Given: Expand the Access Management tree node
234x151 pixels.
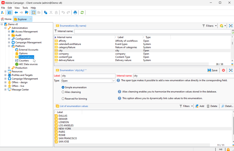Looking at the screenshot, I should coord(9,31).
